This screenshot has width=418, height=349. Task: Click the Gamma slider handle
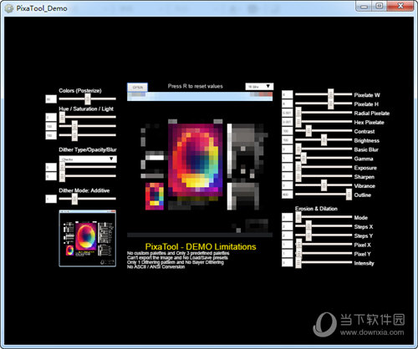(x=303, y=158)
